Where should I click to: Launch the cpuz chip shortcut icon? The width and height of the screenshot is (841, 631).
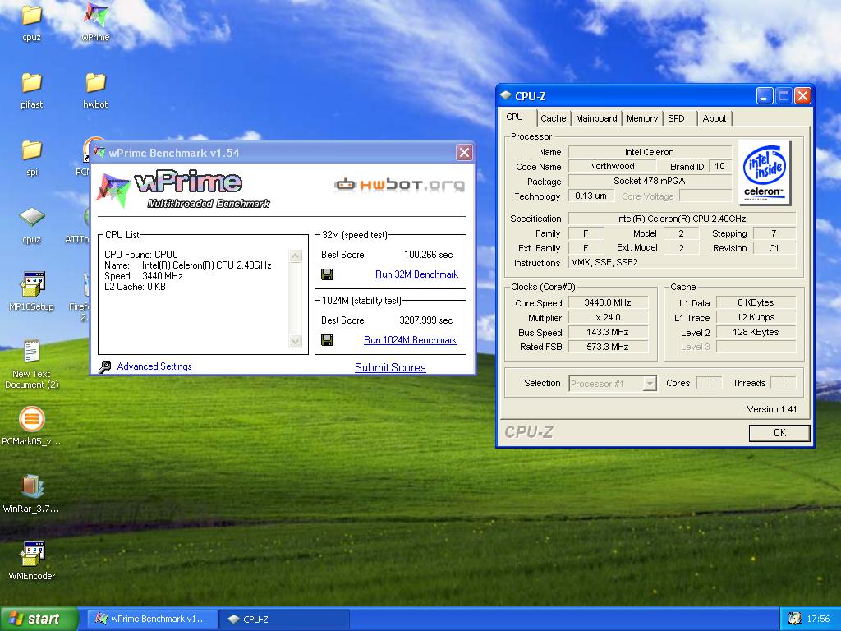[x=31, y=224]
